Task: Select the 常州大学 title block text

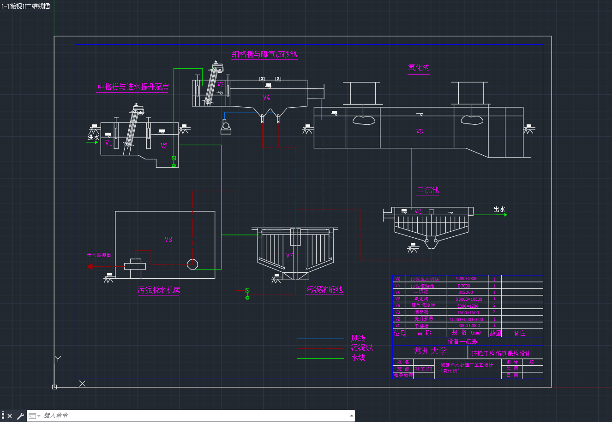Action: coord(431,351)
